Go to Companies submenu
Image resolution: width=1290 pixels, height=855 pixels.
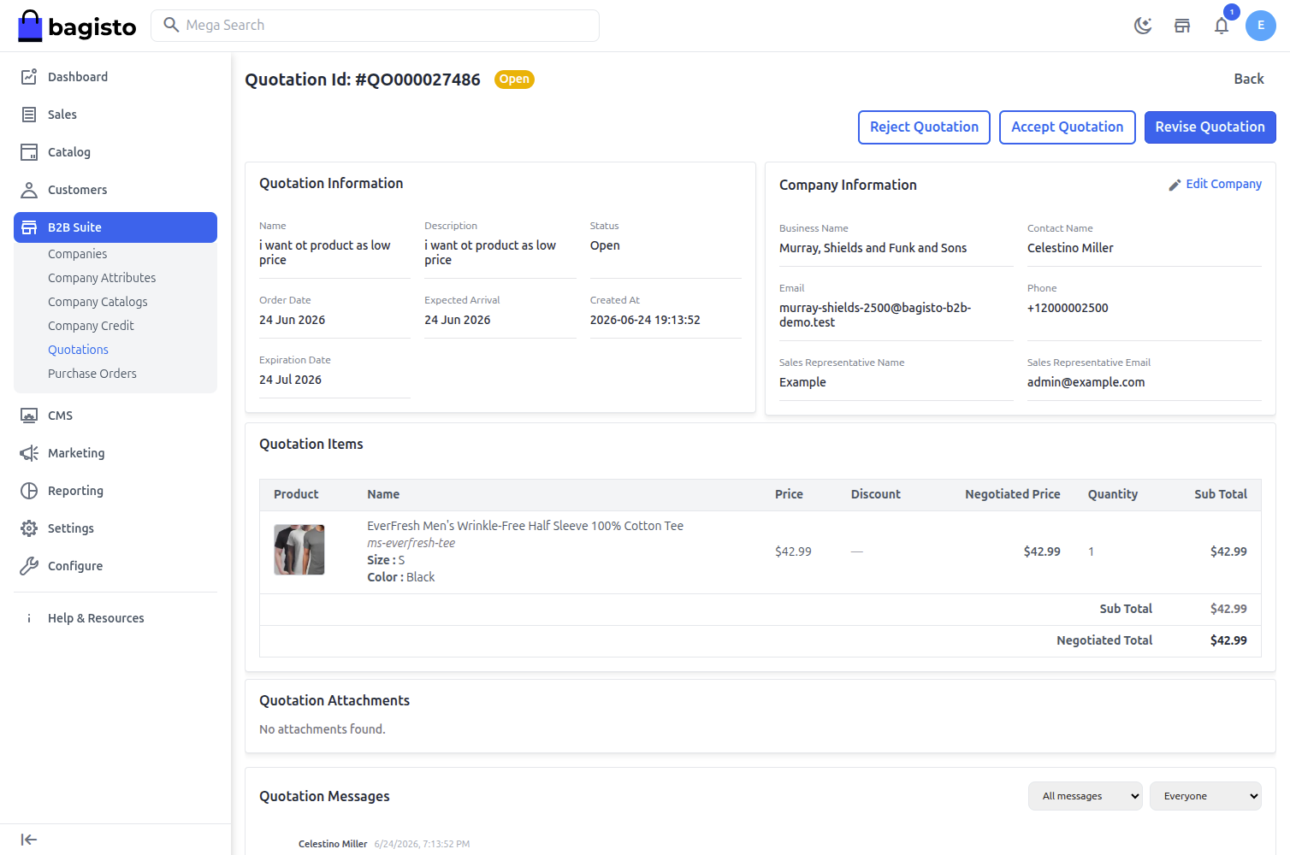point(78,254)
